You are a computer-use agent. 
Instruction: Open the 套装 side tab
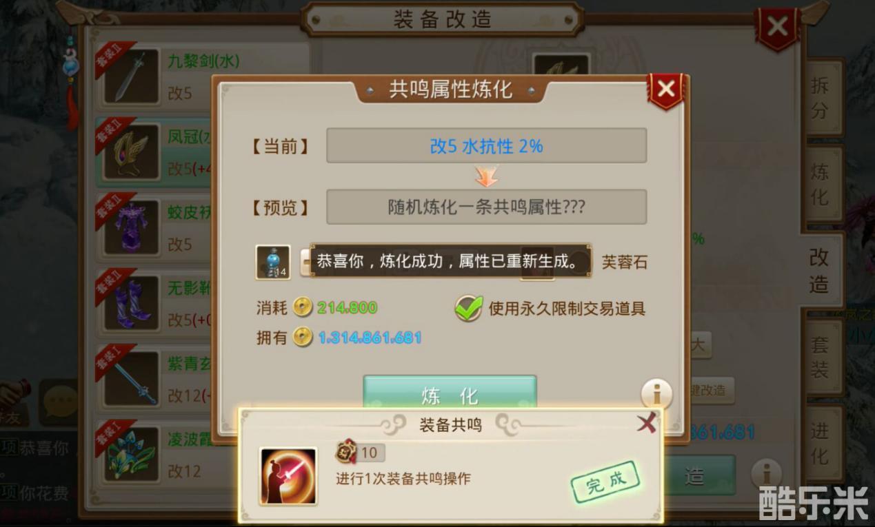(821, 357)
